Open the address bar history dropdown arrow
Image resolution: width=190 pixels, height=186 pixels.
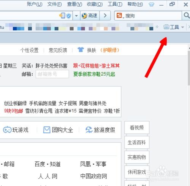point(76,16)
